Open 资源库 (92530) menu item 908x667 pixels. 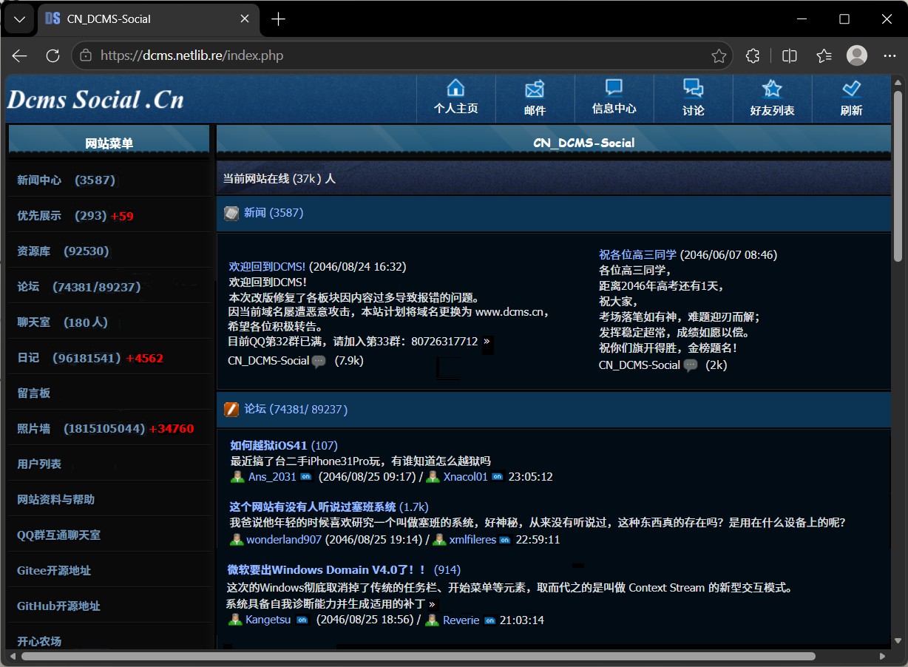[x=109, y=251]
